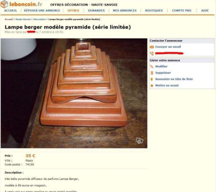The image size is (216, 192).
Task: Open MES ANNONCES in the navigation bar
Action: (125, 11)
